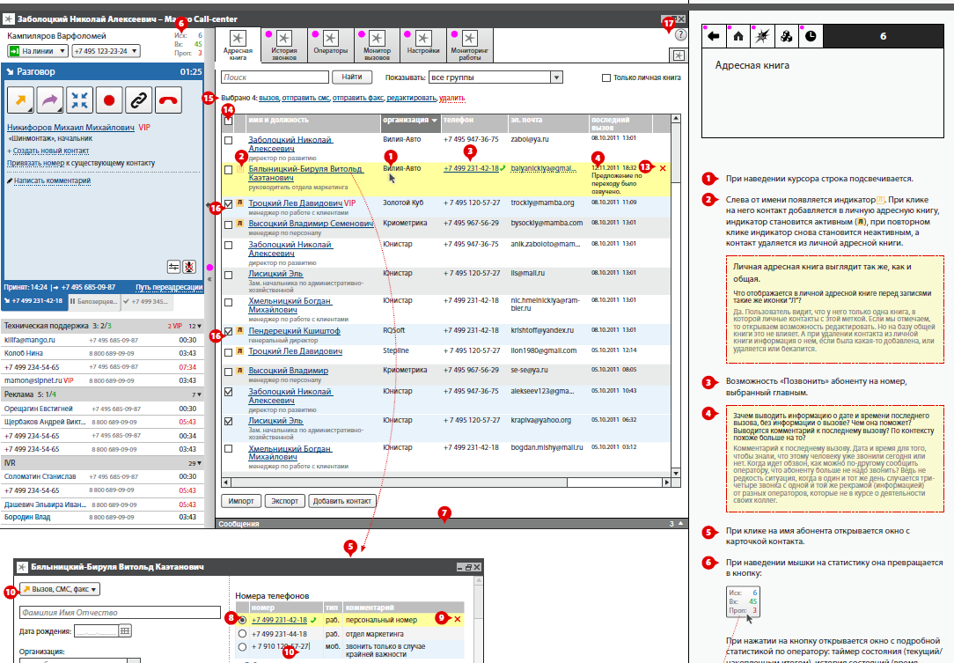Click the orange arrow call transfer button
Screen dimensions: 954x663
(x=20, y=100)
